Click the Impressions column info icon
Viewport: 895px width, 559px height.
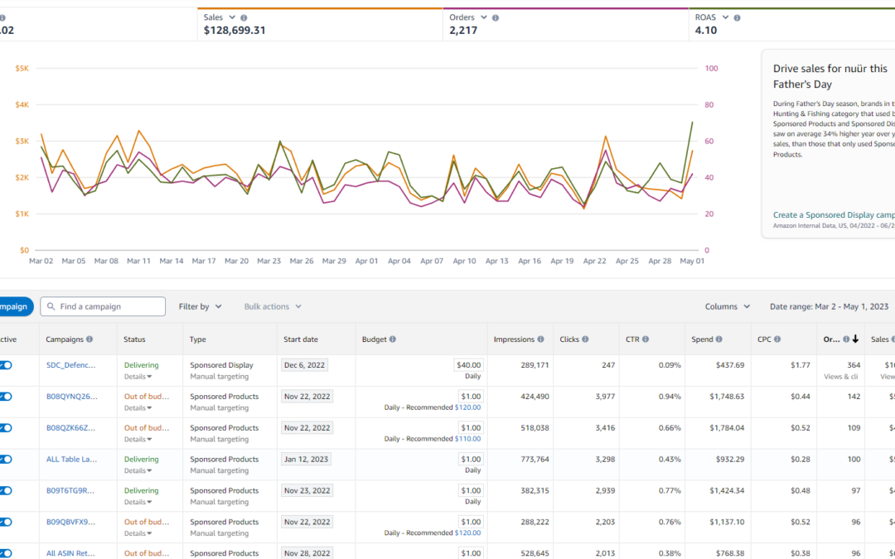pos(540,340)
